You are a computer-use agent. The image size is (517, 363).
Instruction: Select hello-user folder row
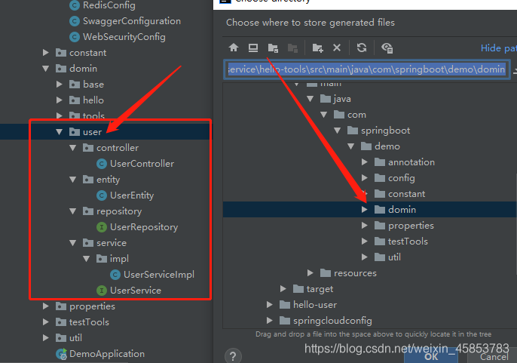tap(370, 305)
